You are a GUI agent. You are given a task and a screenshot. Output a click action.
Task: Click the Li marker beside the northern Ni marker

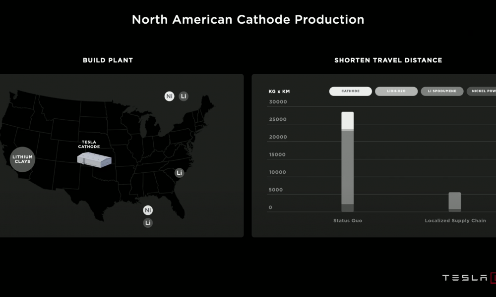[184, 96]
